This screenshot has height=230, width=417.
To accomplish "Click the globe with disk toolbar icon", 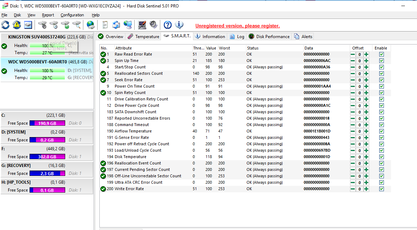I will pyautogui.click(x=91, y=25).
